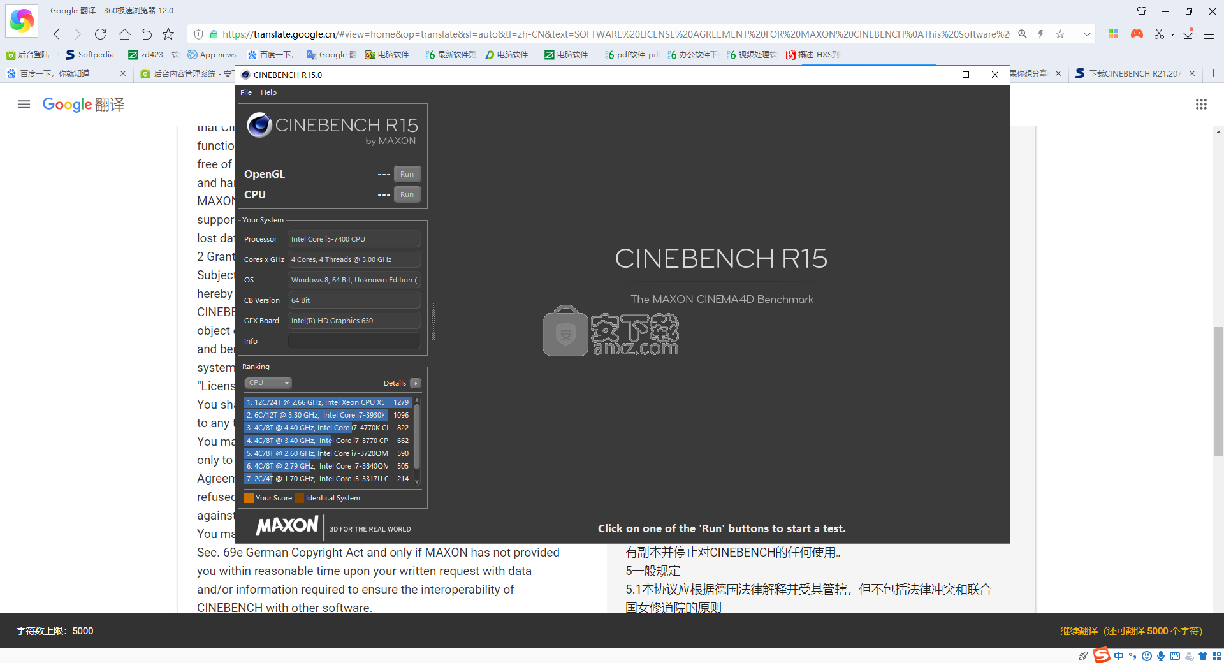Screen dimensions: 1224x663
Task: Select ranking row i7-3770 score 662
Action: (328, 441)
